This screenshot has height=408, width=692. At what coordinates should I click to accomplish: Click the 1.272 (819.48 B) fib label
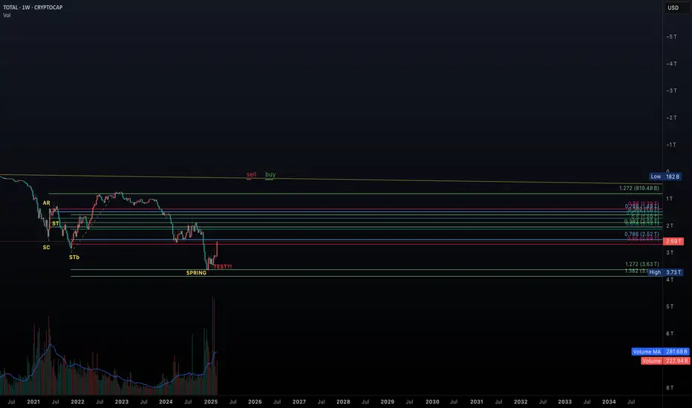point(639,188)
